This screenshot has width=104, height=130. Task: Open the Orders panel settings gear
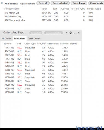71,33
